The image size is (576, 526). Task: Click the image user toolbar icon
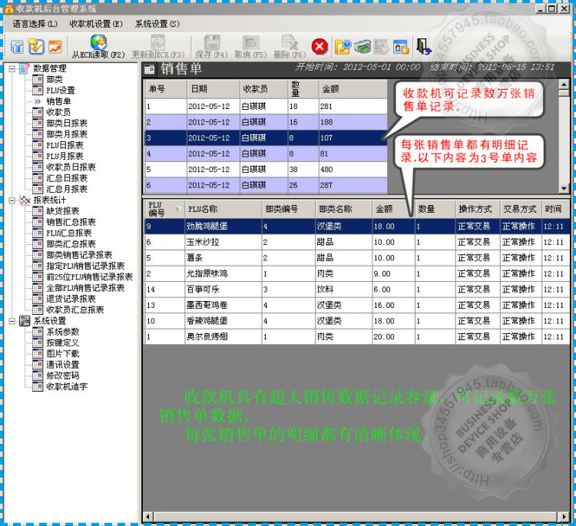click(401, 47)
